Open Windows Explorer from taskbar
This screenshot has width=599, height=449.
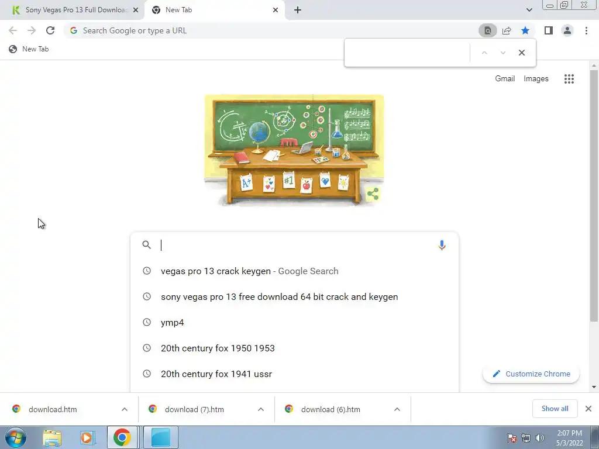click(52, 438)
